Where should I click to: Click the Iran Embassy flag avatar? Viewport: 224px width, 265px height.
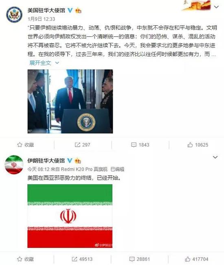14,165
